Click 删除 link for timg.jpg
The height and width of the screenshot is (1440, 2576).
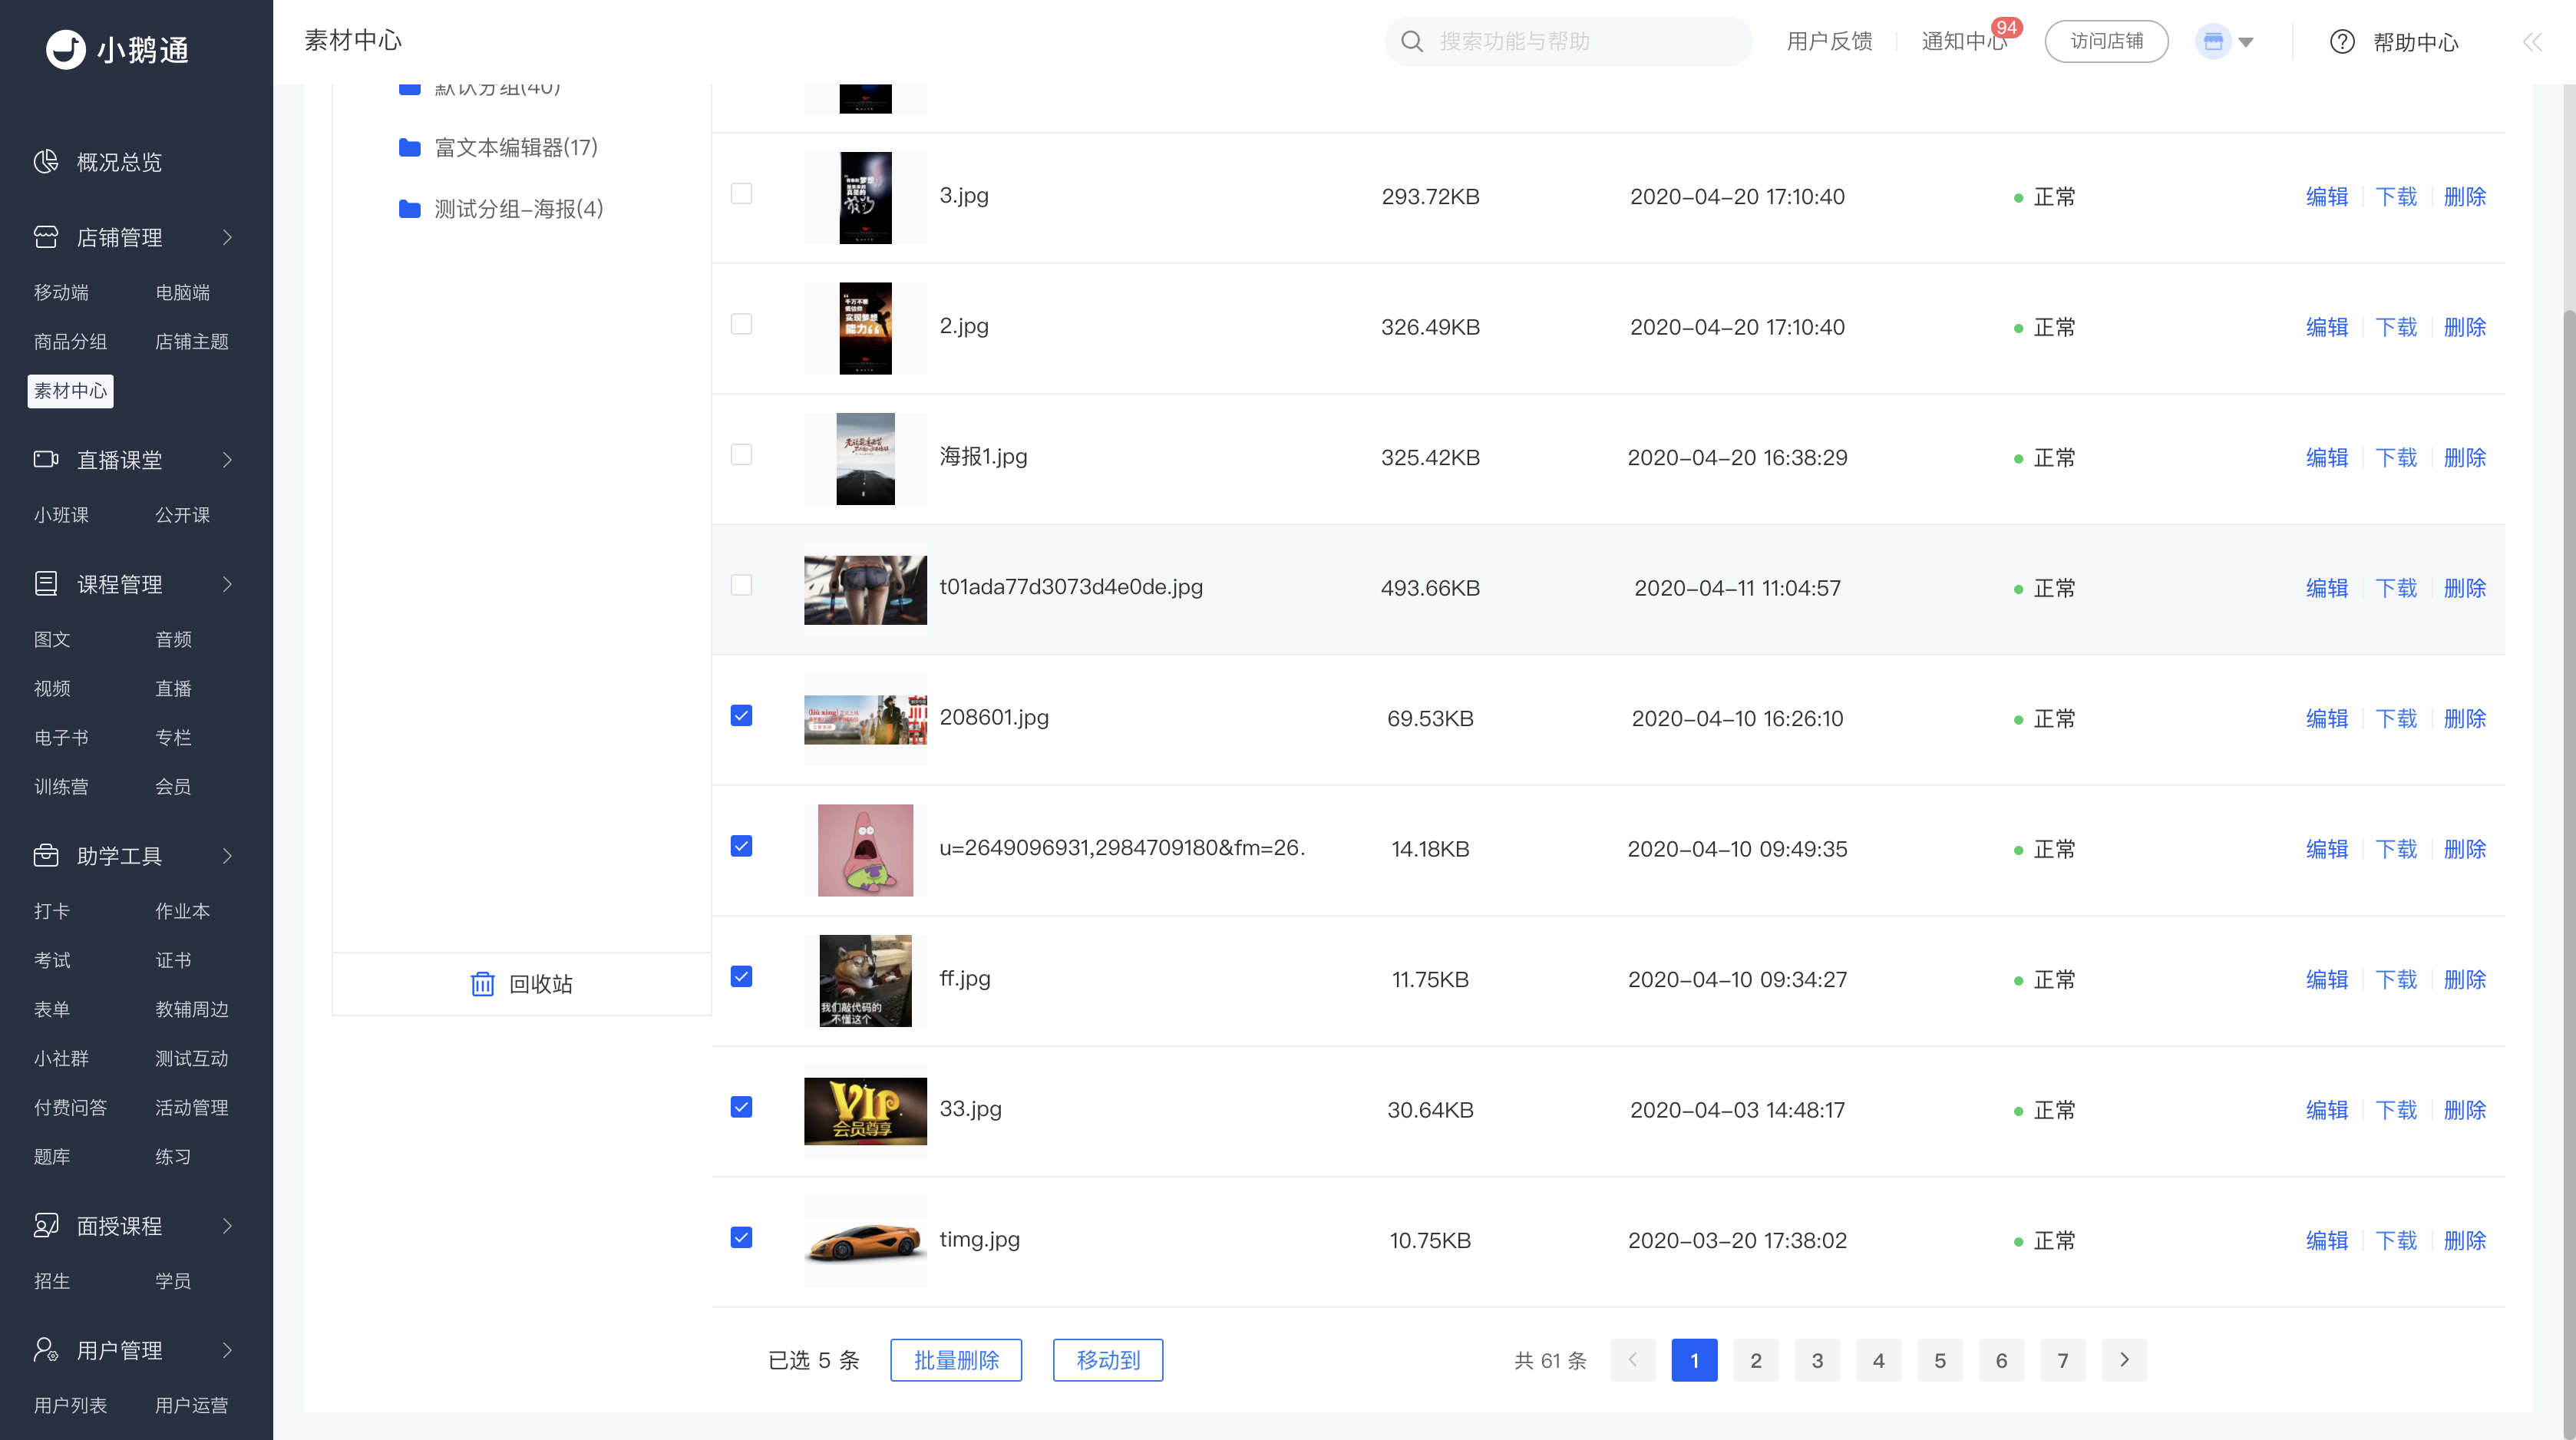(x=2465, y=1240)
